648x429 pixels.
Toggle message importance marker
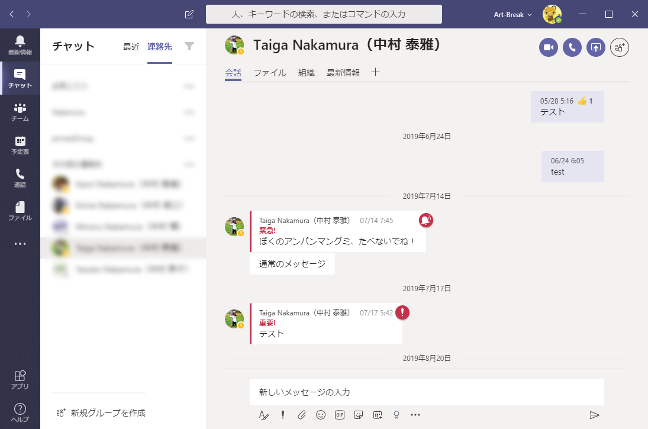click(x=282, y=415)
